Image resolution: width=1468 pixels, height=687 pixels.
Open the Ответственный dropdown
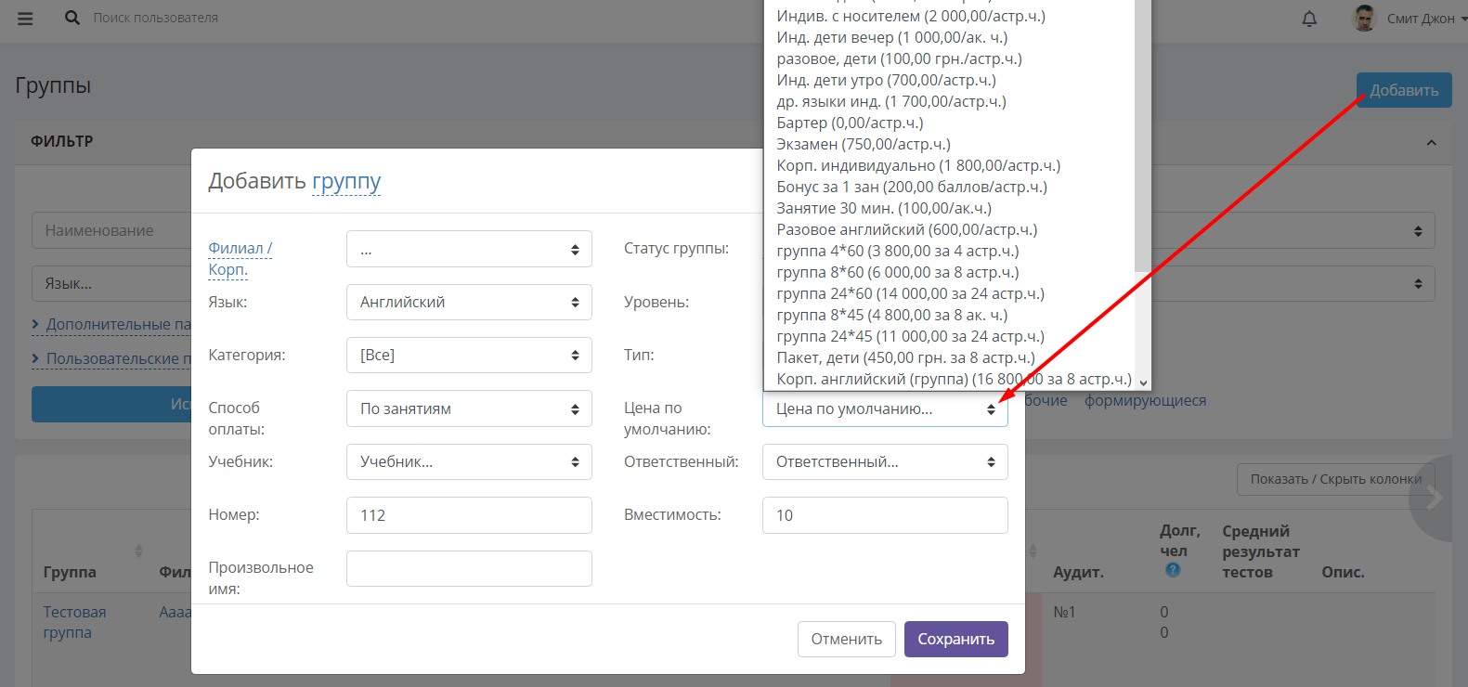(x=885, y=461)
